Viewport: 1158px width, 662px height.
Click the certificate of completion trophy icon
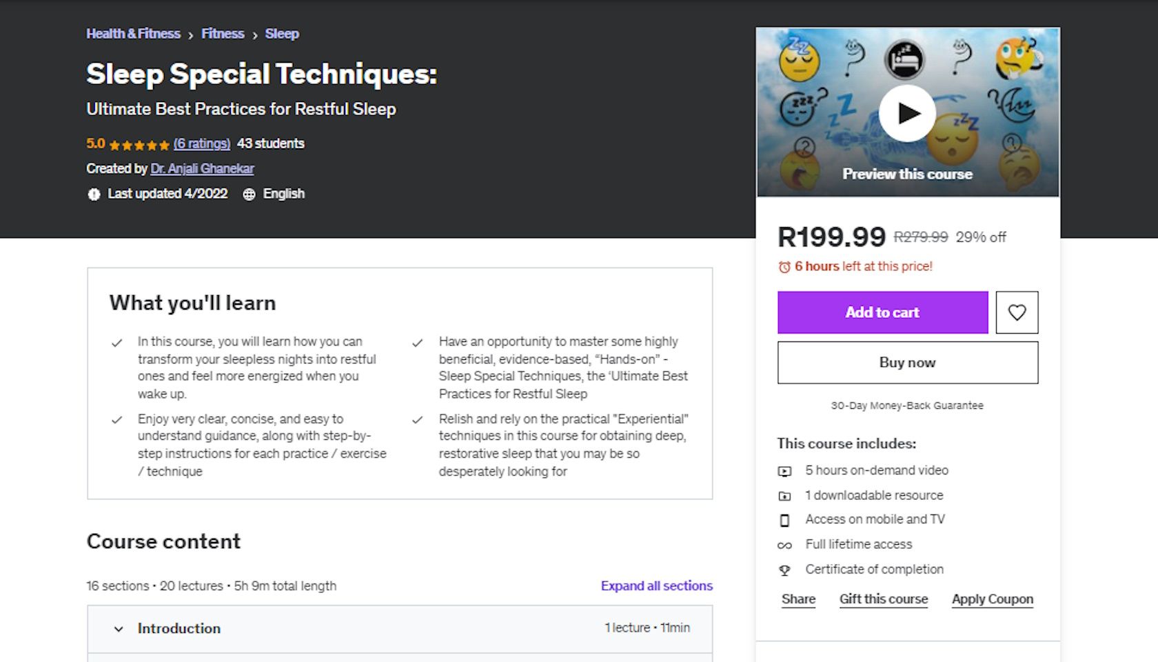point(785,569)
